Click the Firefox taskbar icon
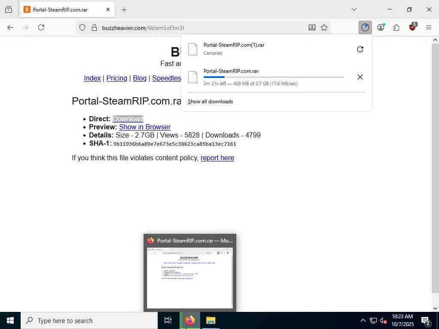 click(x=190, y=320)
